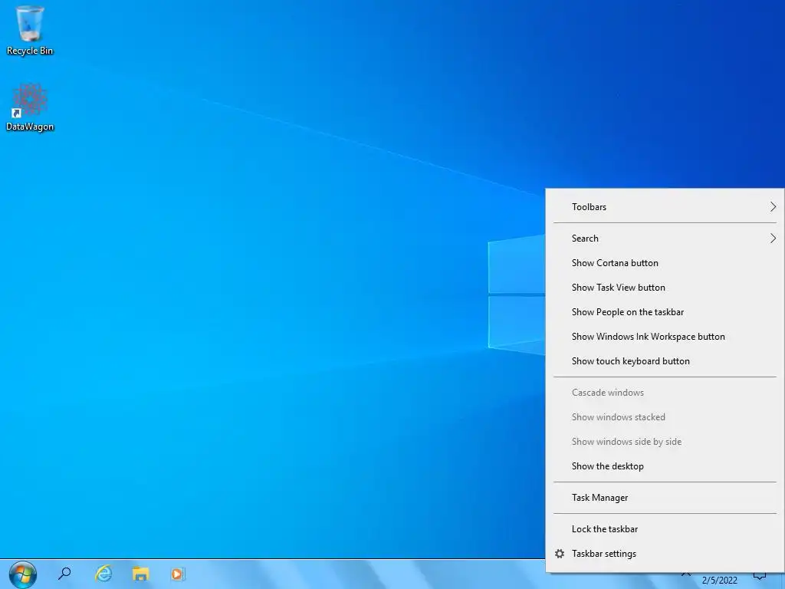Launch the media player taskbar icon

click(x=178, y=574)
